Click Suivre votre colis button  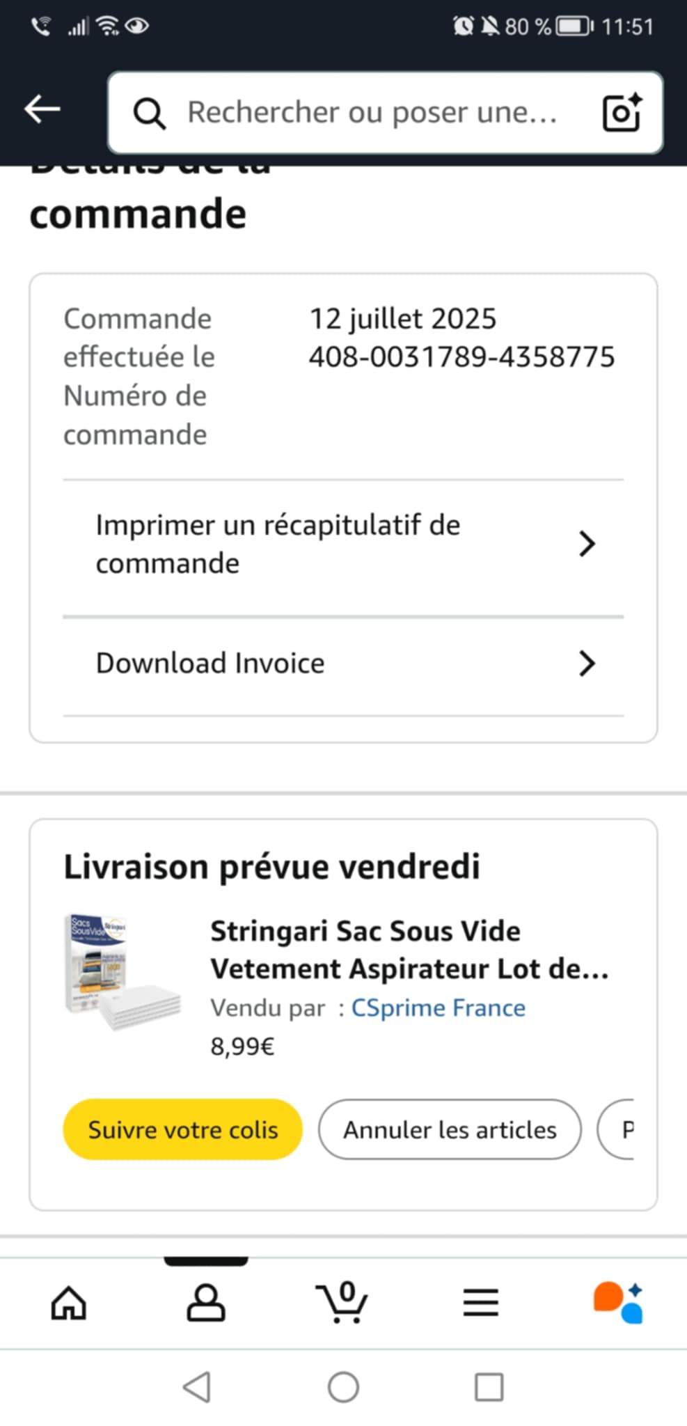(183, 1129)
